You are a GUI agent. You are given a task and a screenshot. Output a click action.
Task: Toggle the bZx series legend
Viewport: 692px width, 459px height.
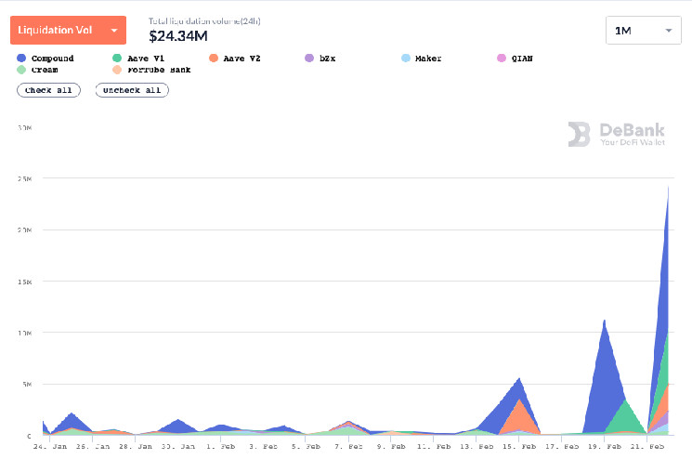click(x=320, y=59)
